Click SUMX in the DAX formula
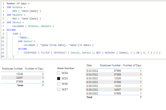The image size is (166, 110). [x=15, y=34]
